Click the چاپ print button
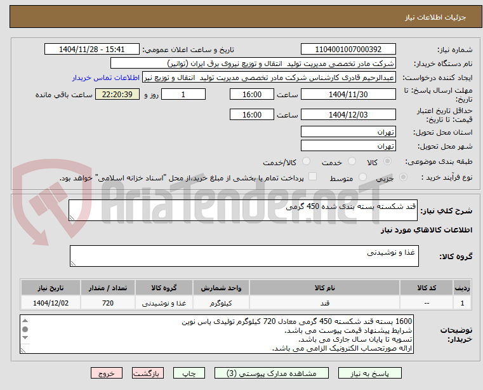Image resolution: width=483 pixels, height=390 pixels. coord(189,373)
